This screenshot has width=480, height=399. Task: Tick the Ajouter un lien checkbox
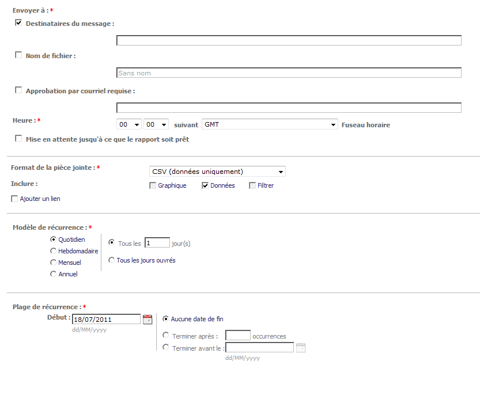(14, 199)
